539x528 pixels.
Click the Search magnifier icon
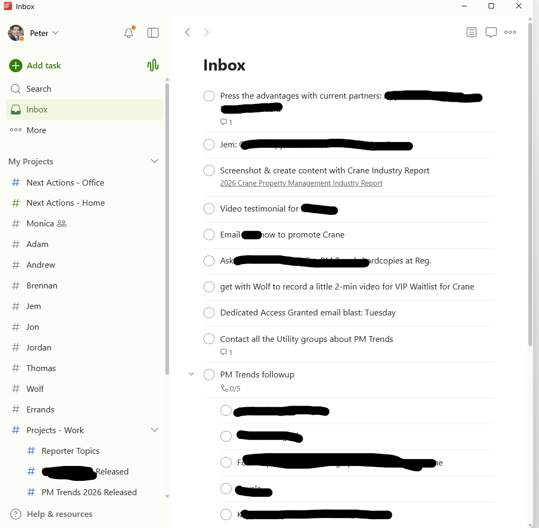click(15, 89)
